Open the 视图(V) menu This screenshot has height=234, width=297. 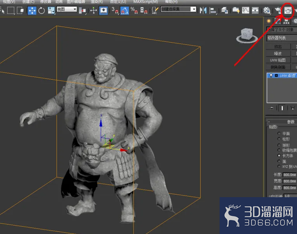(x=9, y=2)
